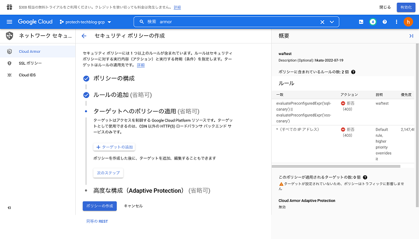This screenshot has width=419, height=239.
Task: Collapse the overview side panel
Action: (411, 36)
